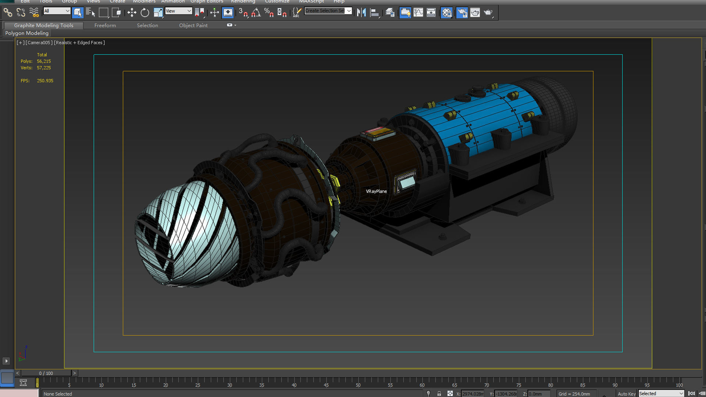
Task: Toggle the Selection Lock icon
Action: click(x=439, y=394)
